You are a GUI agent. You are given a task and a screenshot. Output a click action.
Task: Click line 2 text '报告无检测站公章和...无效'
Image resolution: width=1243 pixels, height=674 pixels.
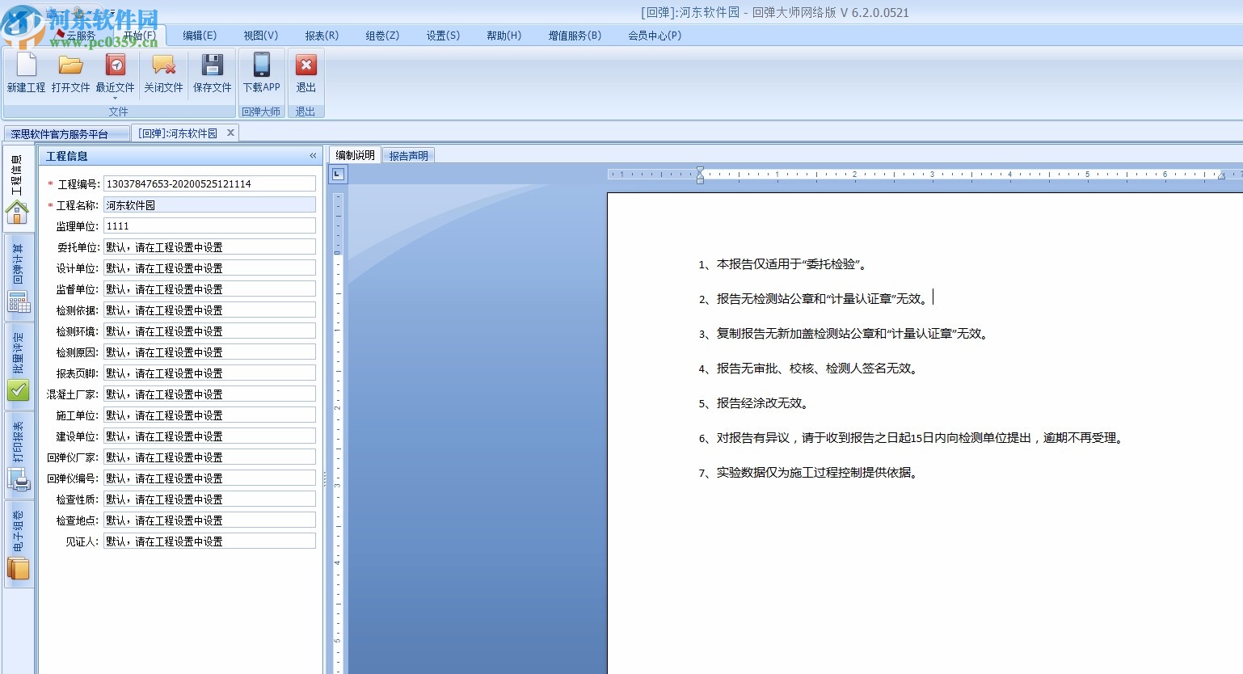pos(824,299)
